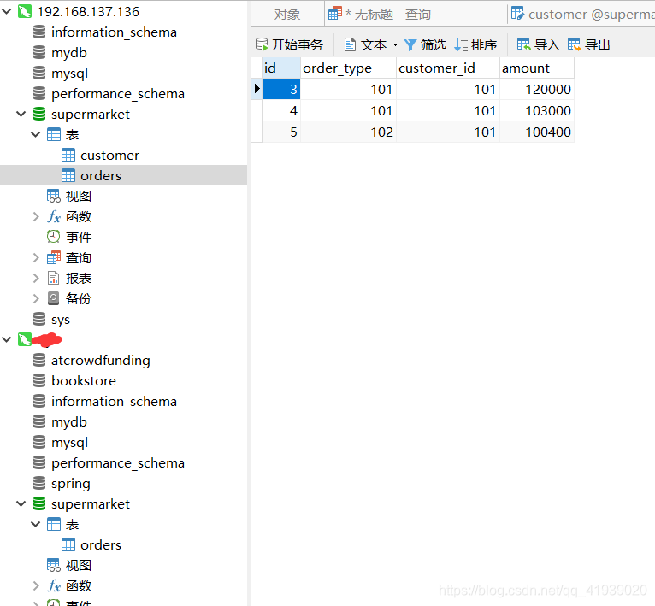Expand the first 函数 node

pyautogui.click(x=36, y=216)
